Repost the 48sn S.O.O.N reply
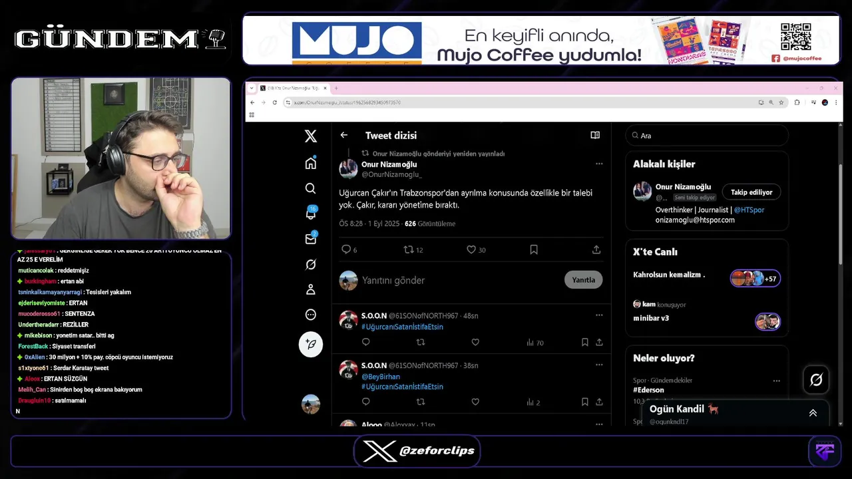852x479 pixels. pos(420,343)
